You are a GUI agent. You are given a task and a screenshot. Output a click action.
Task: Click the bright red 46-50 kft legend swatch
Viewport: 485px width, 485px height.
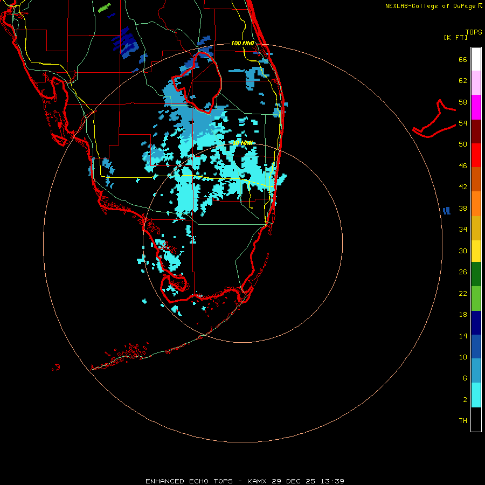click(x=476, y=155)
